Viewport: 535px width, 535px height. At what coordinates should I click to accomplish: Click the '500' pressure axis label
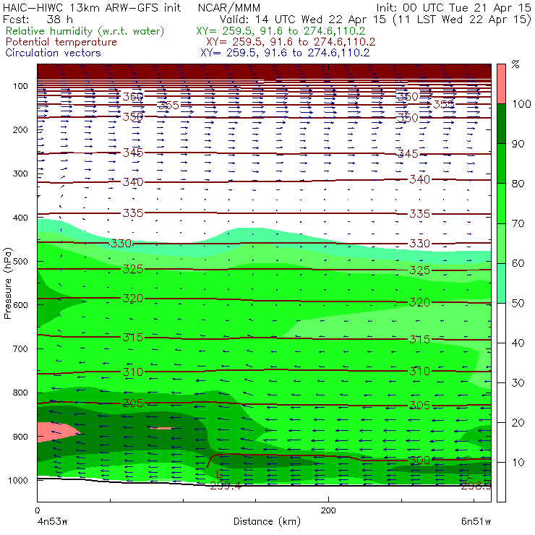[x=20, y=262]
